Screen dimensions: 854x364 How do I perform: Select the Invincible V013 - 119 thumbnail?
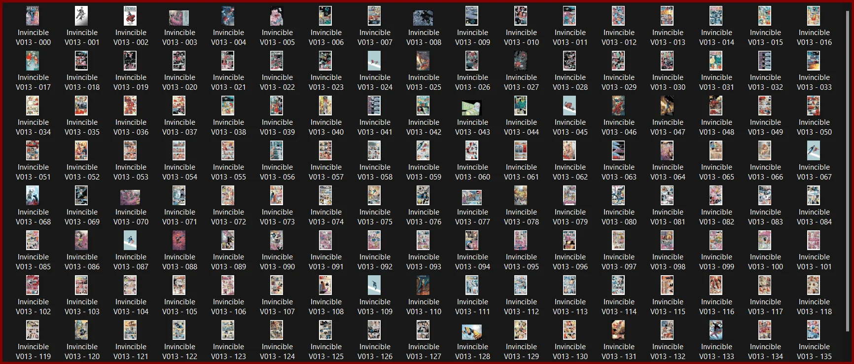tap(33, 330)
